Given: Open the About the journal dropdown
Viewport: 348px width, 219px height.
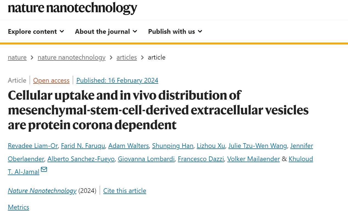Looking at the screenshot, I should point(106,32).
